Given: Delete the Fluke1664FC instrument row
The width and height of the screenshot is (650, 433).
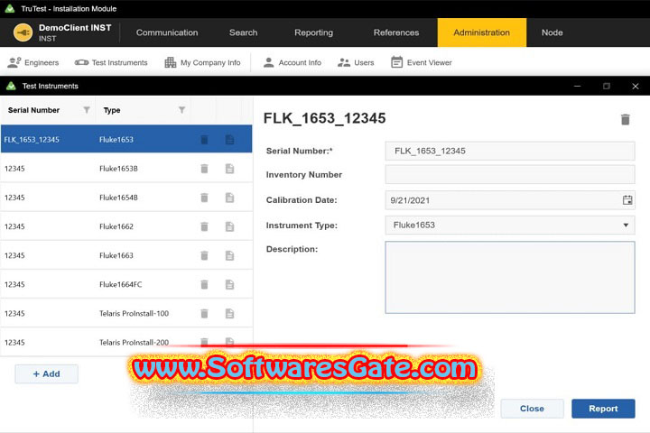Looking at the screenshot, I should tap(204, 285).
